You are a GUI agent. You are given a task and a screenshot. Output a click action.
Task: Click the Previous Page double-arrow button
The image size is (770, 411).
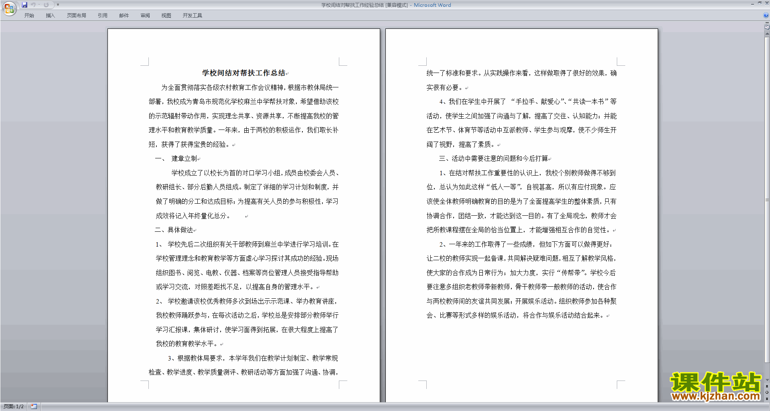tap(767, 387)
